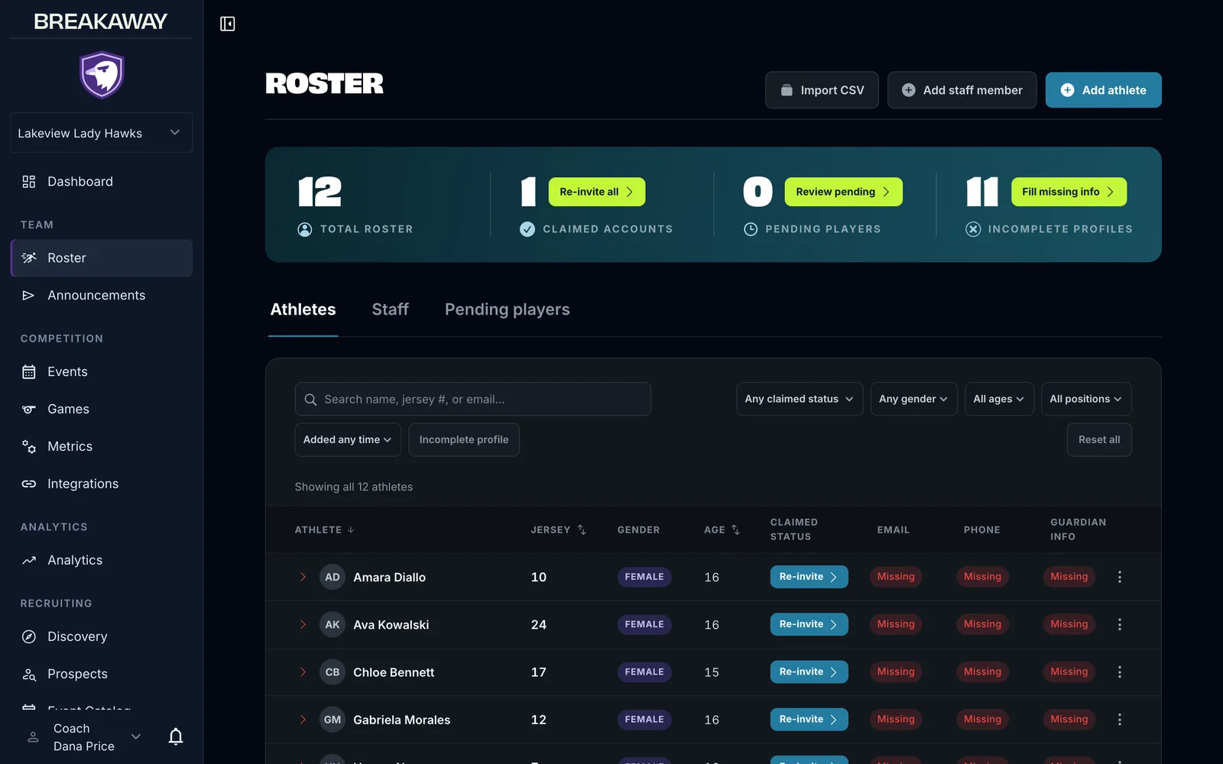Open Dashboard from sidebar
Viewport: 1223px width, 764px height.
pos(102,182)
